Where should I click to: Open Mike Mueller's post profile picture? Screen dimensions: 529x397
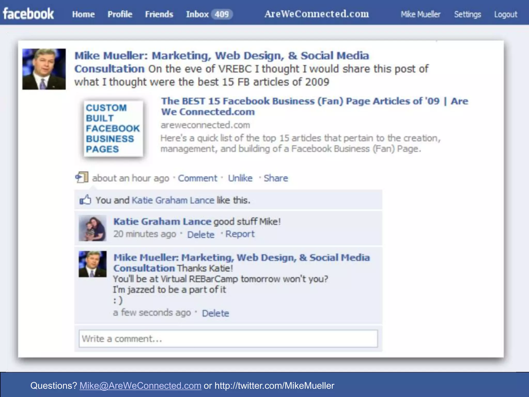44,69
